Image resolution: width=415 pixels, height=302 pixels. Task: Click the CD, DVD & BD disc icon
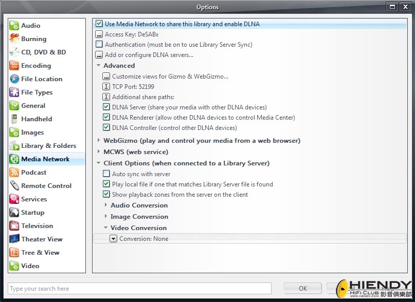click(x=14, y=52)
